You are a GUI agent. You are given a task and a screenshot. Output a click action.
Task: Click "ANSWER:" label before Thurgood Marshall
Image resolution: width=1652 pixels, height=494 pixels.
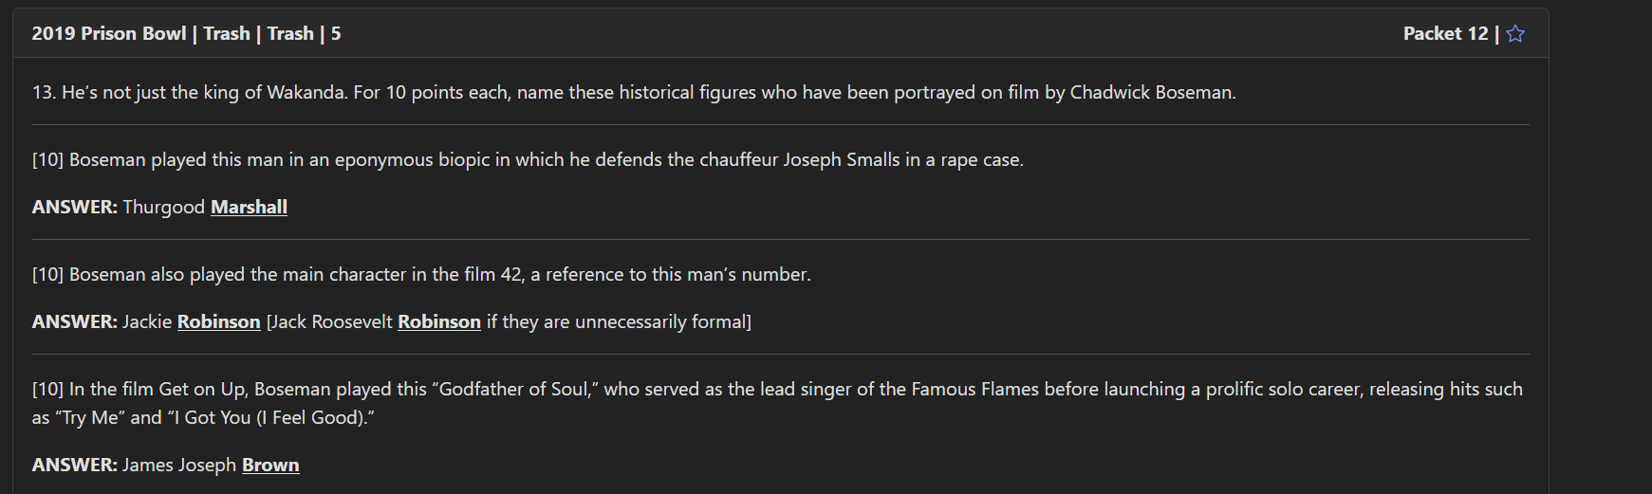(x=74, y=208)
